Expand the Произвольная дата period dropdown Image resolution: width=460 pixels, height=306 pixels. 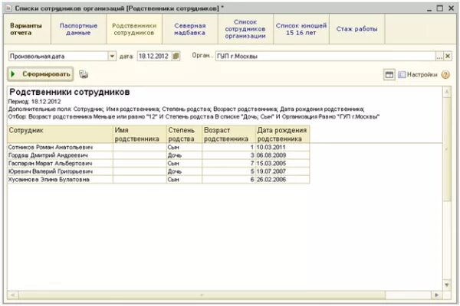coord(112,56)
